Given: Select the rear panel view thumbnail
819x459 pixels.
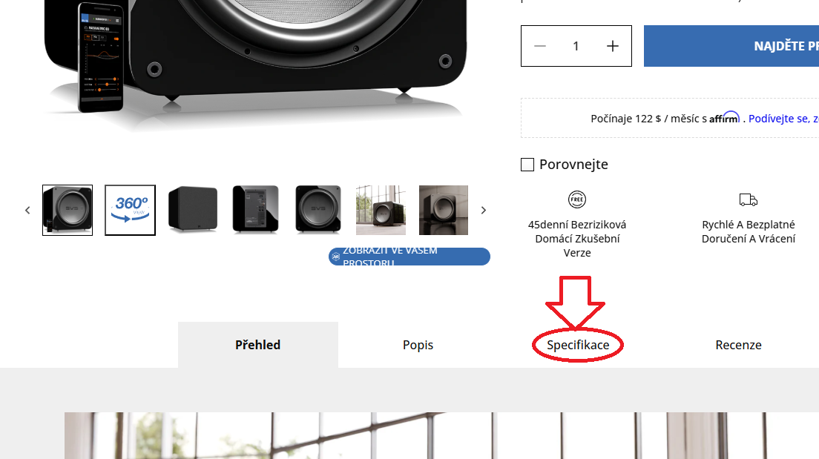Looking at the screenshot, I should pyautogui.click(x=255, y=210).
